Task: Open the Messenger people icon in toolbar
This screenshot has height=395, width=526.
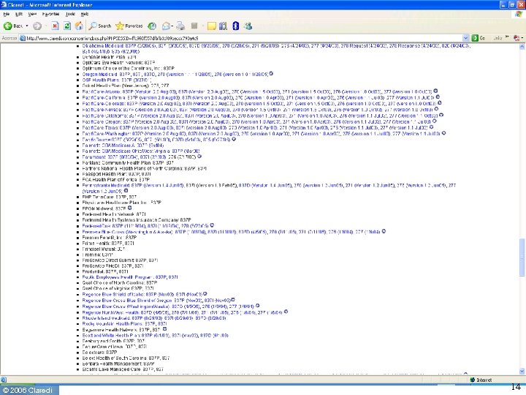Action: click(248, 26)
